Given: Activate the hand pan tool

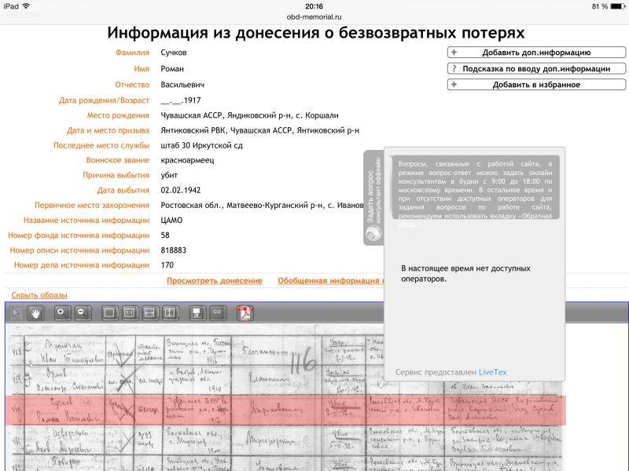Looking at the screenshot, I should click(35, 312).
